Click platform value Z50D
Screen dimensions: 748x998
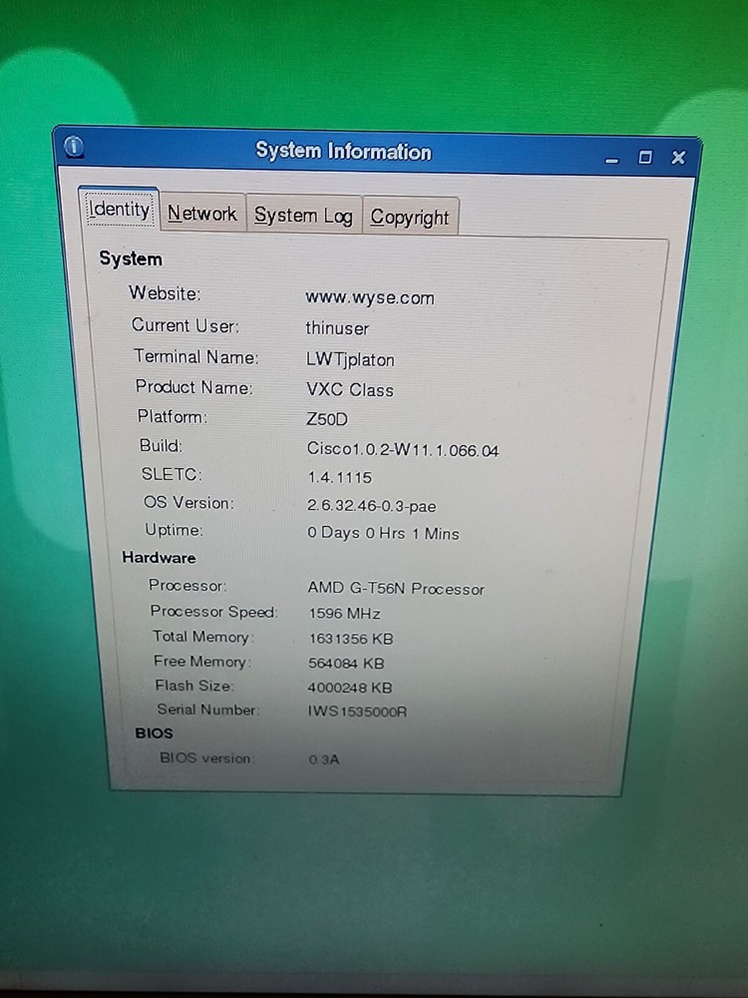(327, 419)
